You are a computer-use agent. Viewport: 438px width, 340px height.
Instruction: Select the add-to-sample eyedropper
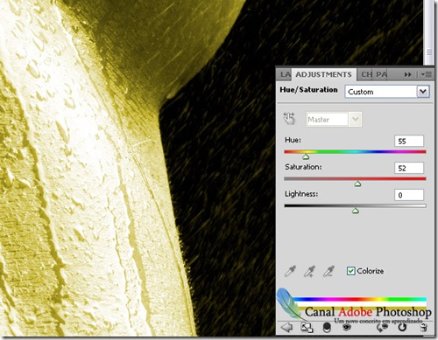point(310,271)
